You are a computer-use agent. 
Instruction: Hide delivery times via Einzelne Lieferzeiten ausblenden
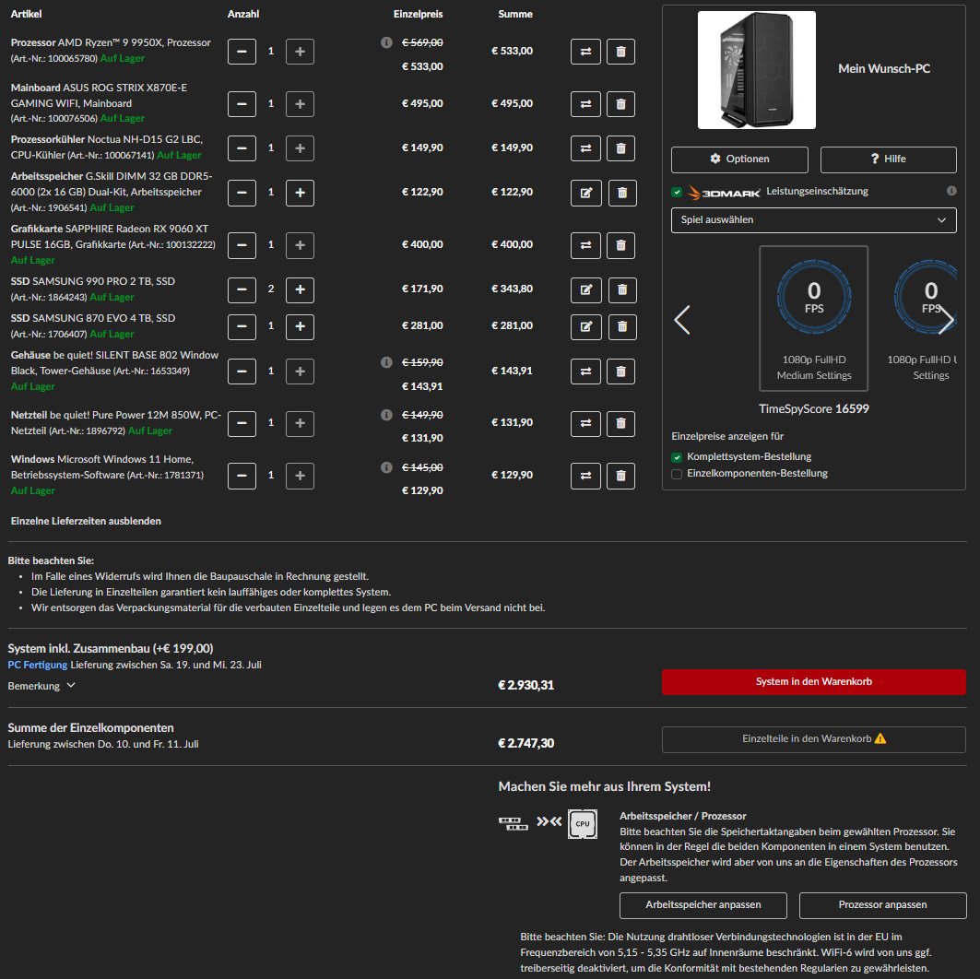pos(86,521)
